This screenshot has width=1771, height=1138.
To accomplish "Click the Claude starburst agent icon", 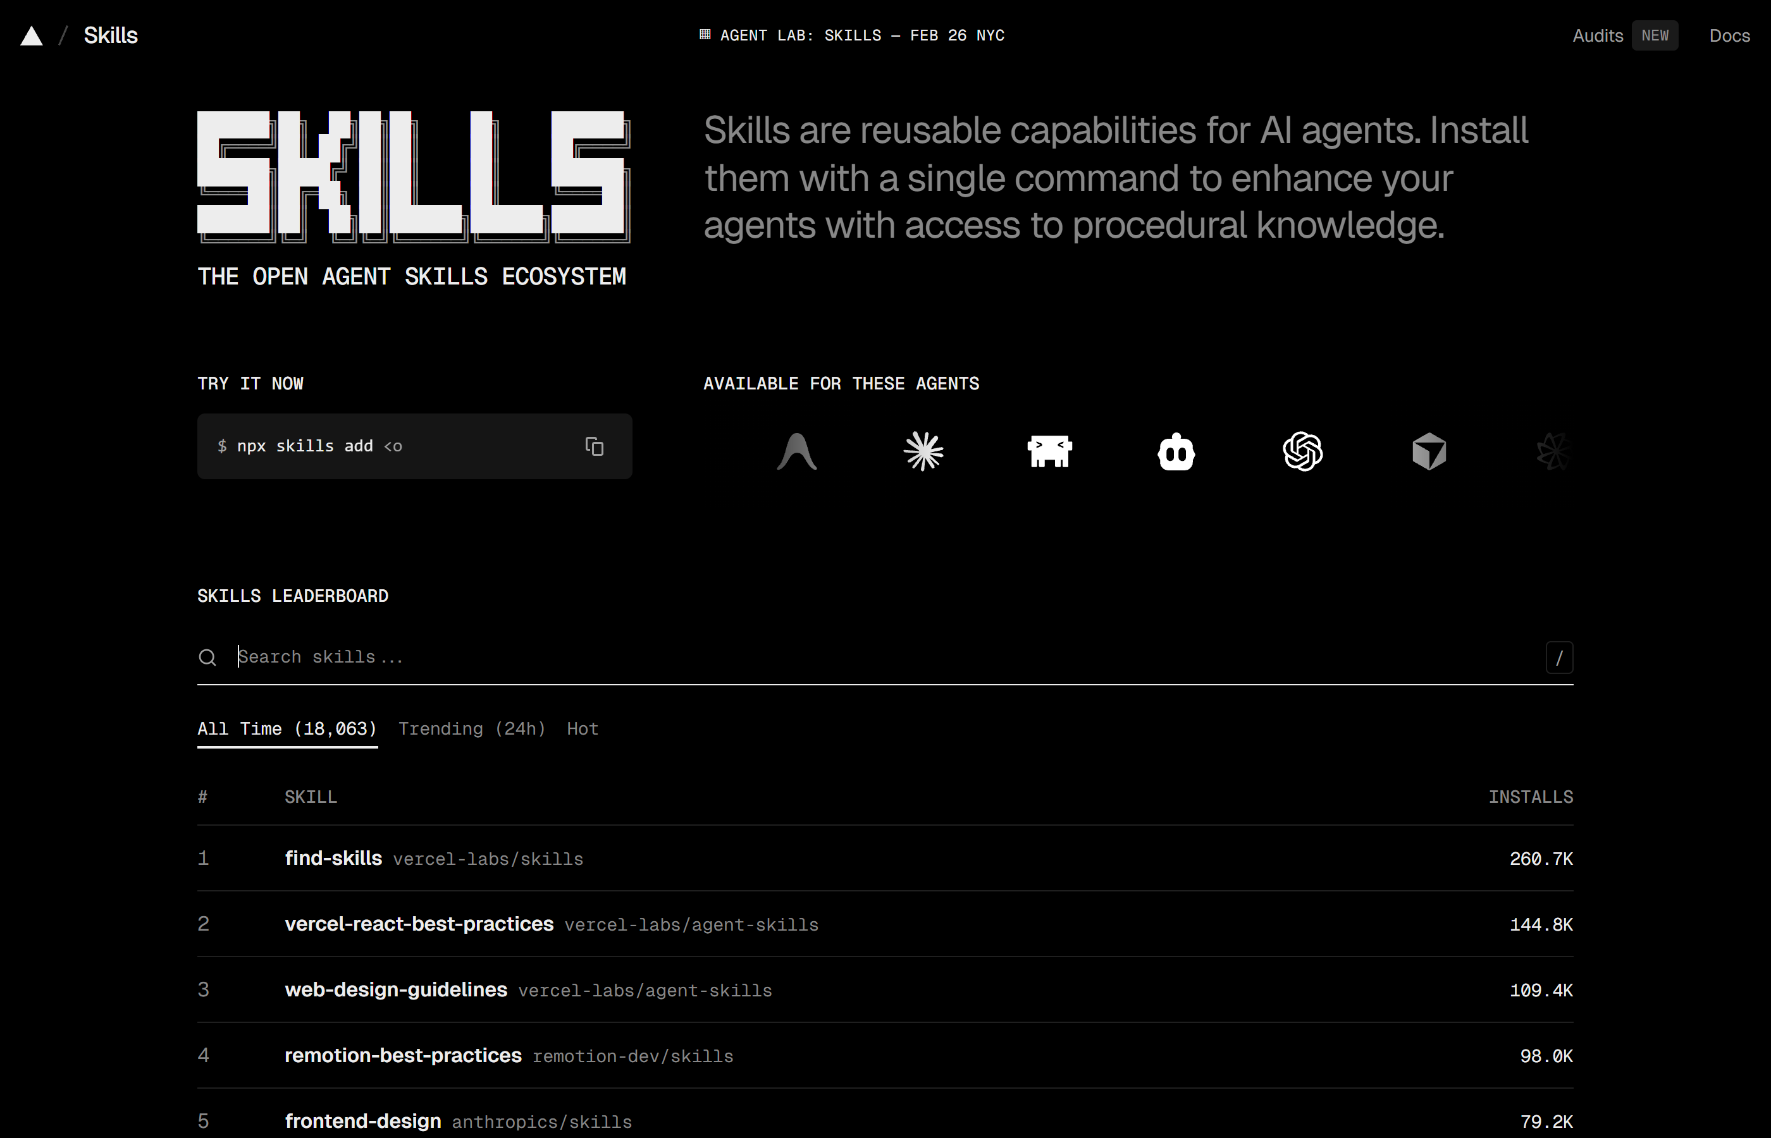I will coord(923,451).
